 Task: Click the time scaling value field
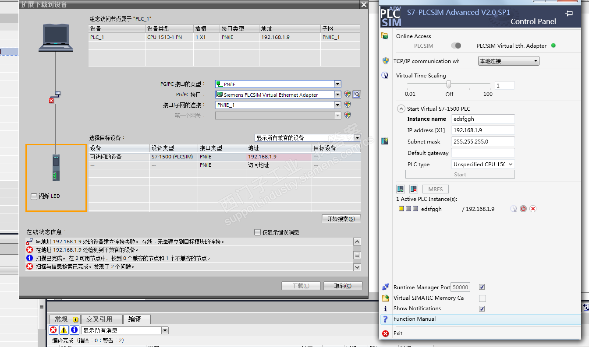click(x=504, y=86)
